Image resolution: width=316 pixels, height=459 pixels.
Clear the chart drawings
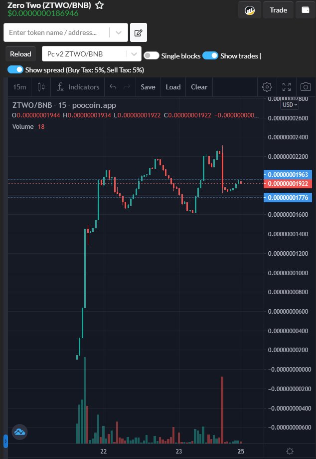coord(199,87)
